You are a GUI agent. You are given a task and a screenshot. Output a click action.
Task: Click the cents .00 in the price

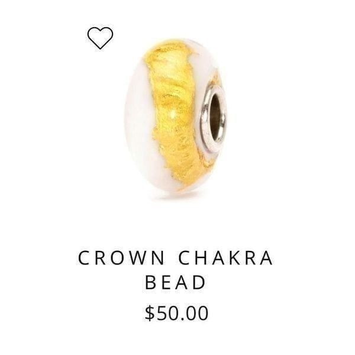point(194,313)
